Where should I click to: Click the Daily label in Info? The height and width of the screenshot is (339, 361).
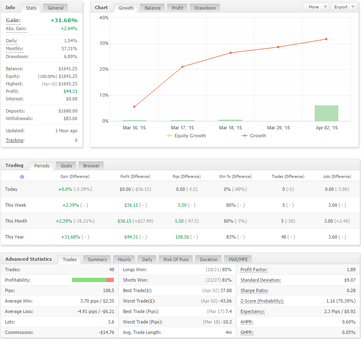click(x=12, y=41)
